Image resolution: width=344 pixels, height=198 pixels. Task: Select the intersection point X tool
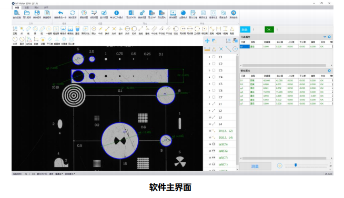click(x=114, y=29)
